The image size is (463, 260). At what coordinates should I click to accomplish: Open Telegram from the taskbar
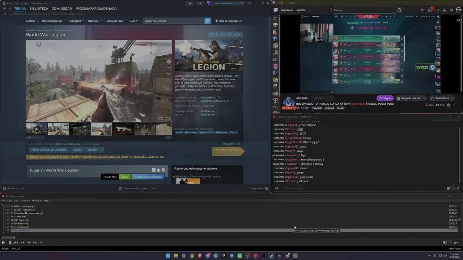click(231, 256)
